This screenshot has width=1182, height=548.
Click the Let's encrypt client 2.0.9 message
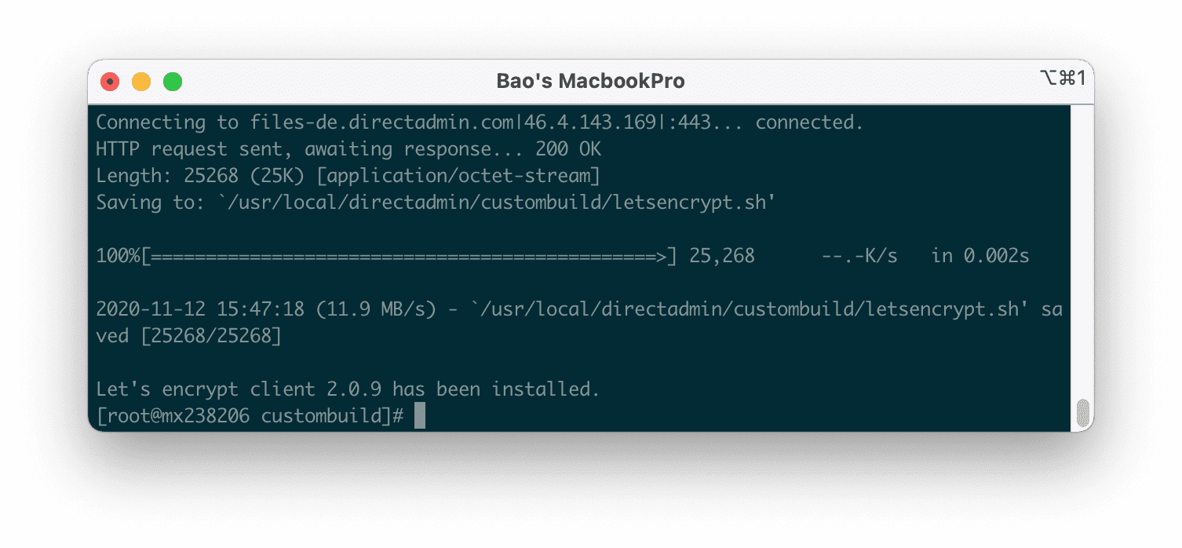(348, 389)
